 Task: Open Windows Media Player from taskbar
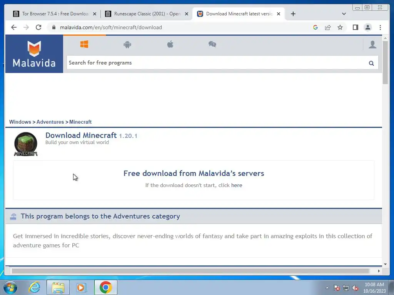pos(81,287)
